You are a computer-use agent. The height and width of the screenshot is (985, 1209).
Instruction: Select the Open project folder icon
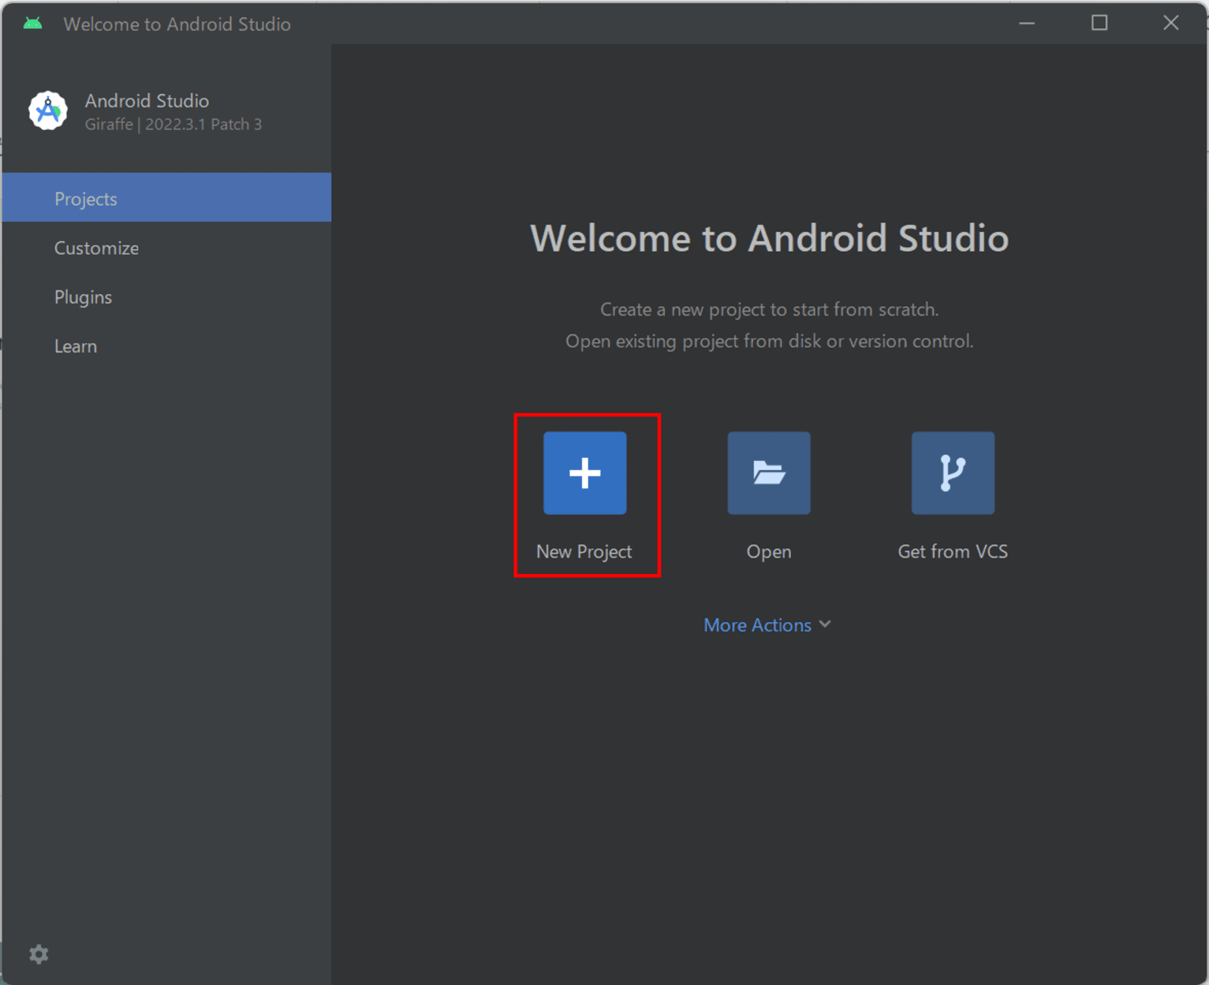768,472
